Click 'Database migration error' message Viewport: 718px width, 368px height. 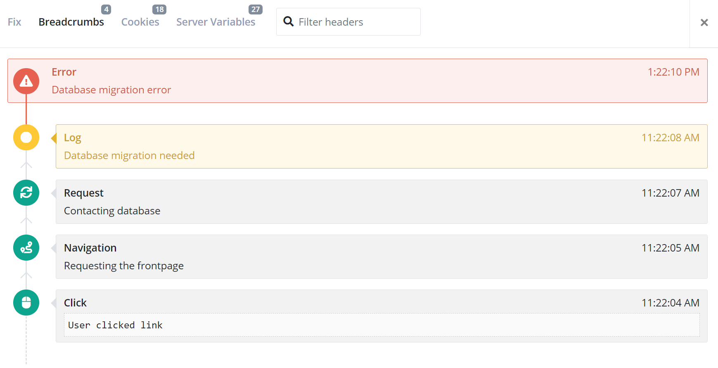pos(111,90)
